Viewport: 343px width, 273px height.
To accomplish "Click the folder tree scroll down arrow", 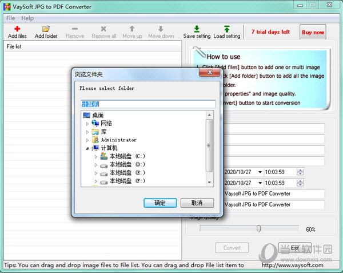I will (209, 182).
